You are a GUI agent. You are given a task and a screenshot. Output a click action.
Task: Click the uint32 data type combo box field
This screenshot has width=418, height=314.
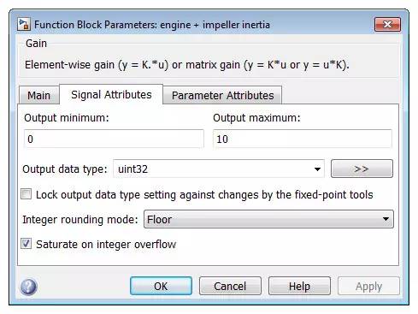(x=219, y=169)
